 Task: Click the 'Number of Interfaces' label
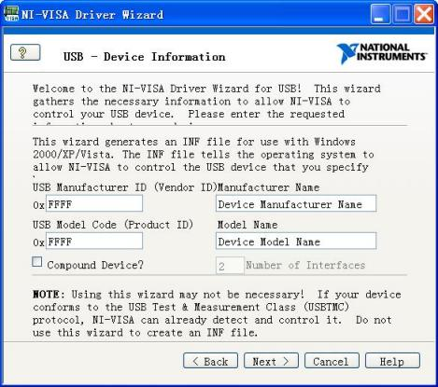[x=305, y=265]
